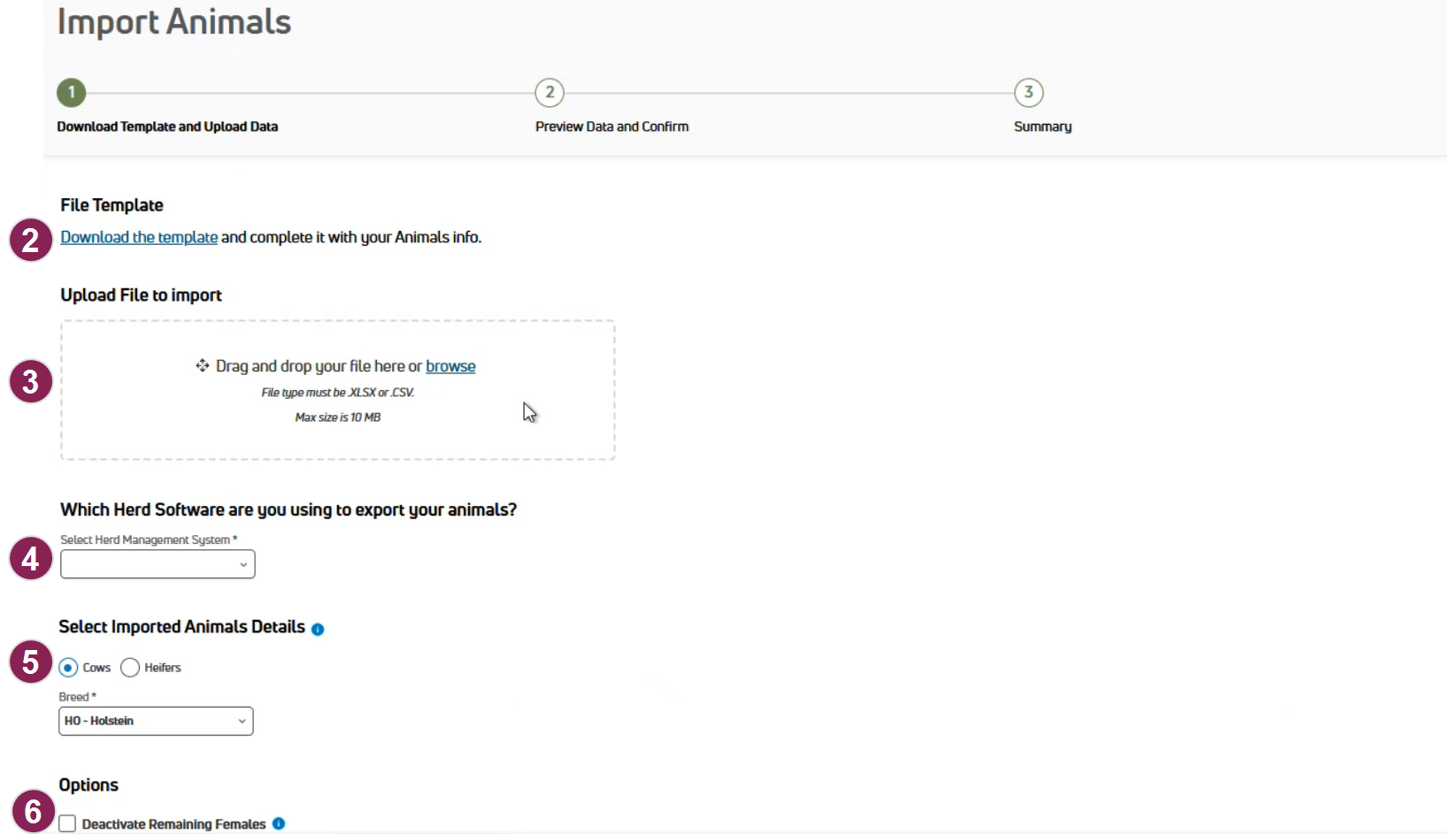This screenshot has height=834, width=1447.
Task: Click the numbered callout badge 4
Action: pos(31,559)
